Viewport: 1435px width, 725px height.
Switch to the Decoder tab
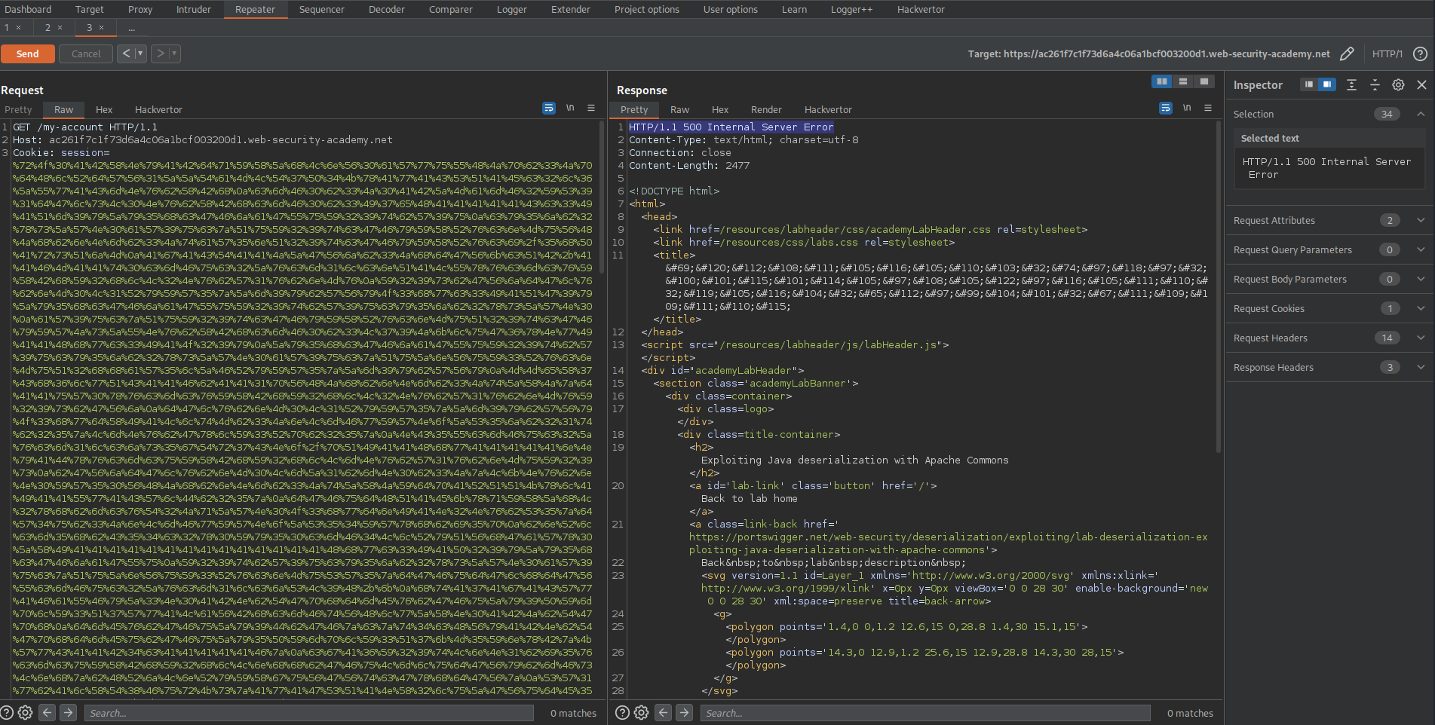click(387, 9)
